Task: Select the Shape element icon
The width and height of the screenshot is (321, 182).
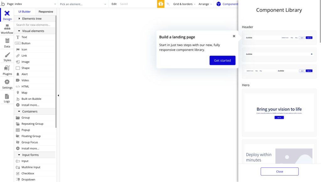Action: click(x=18, y=68)
